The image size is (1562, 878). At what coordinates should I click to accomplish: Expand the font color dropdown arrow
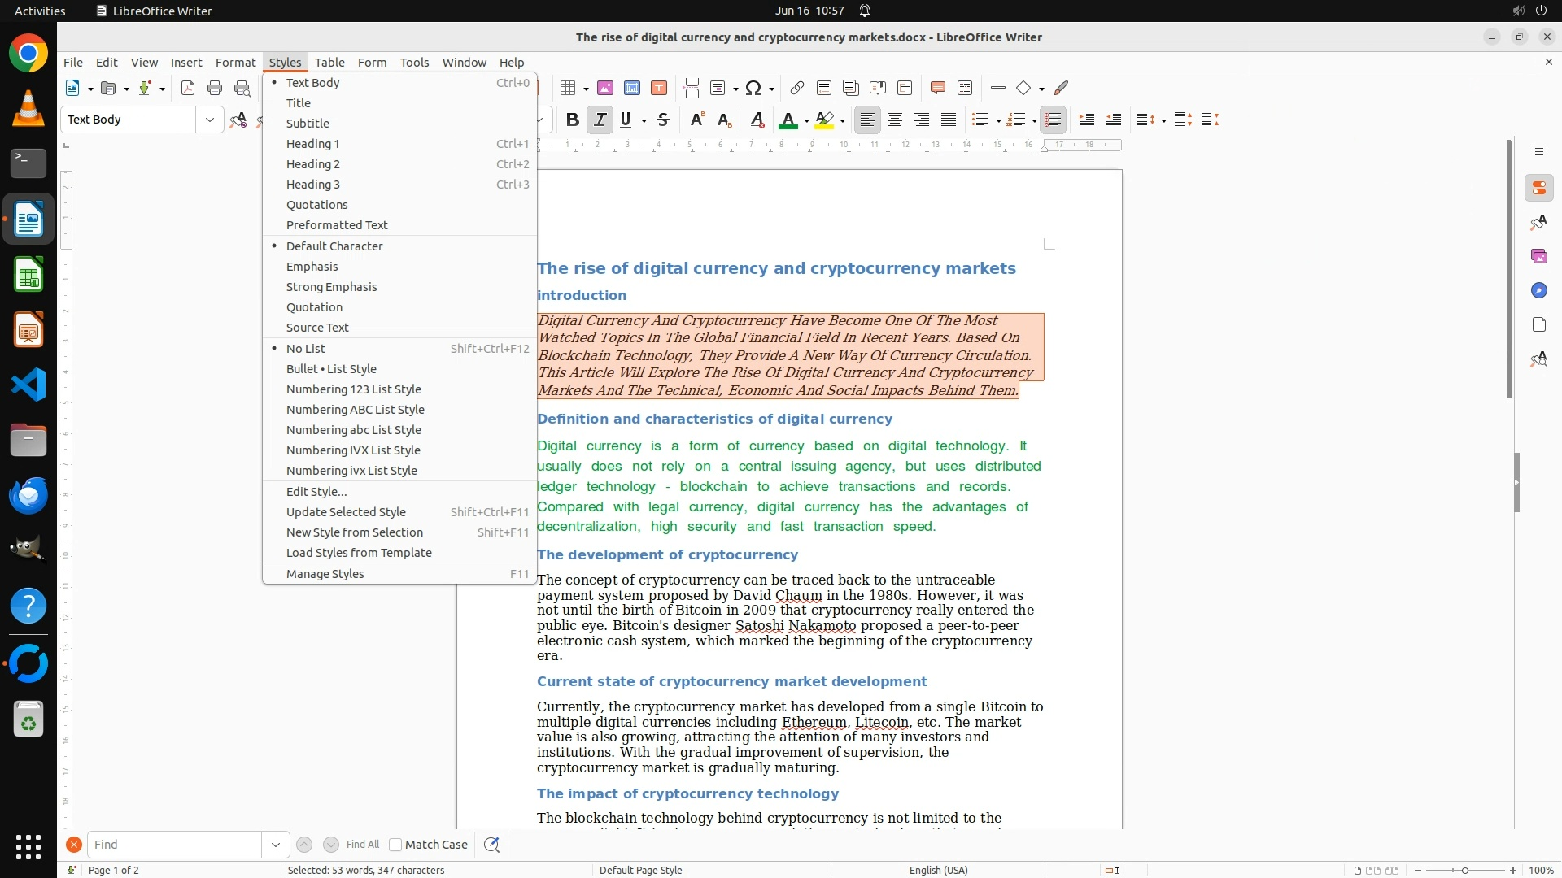[x=806, y=120]
